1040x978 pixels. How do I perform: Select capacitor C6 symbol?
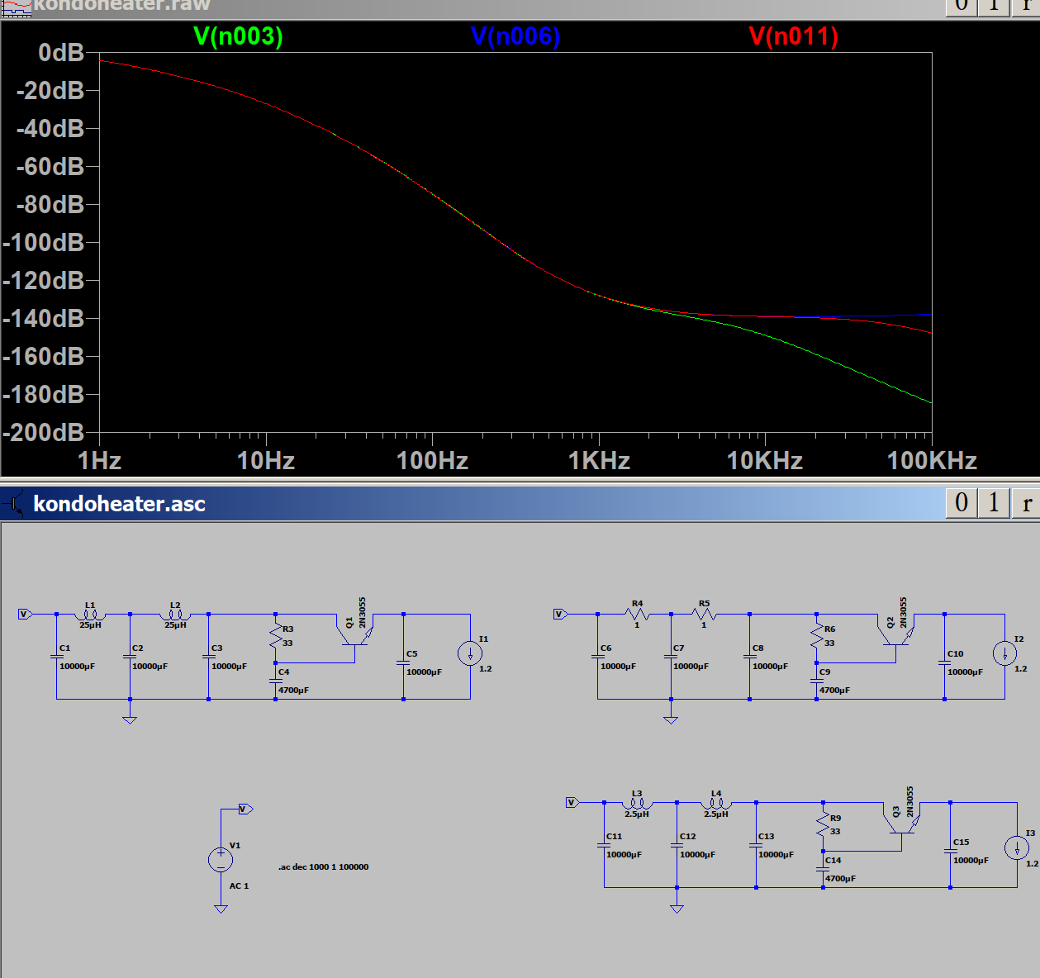pyautogui.click(x=597, y=657)
